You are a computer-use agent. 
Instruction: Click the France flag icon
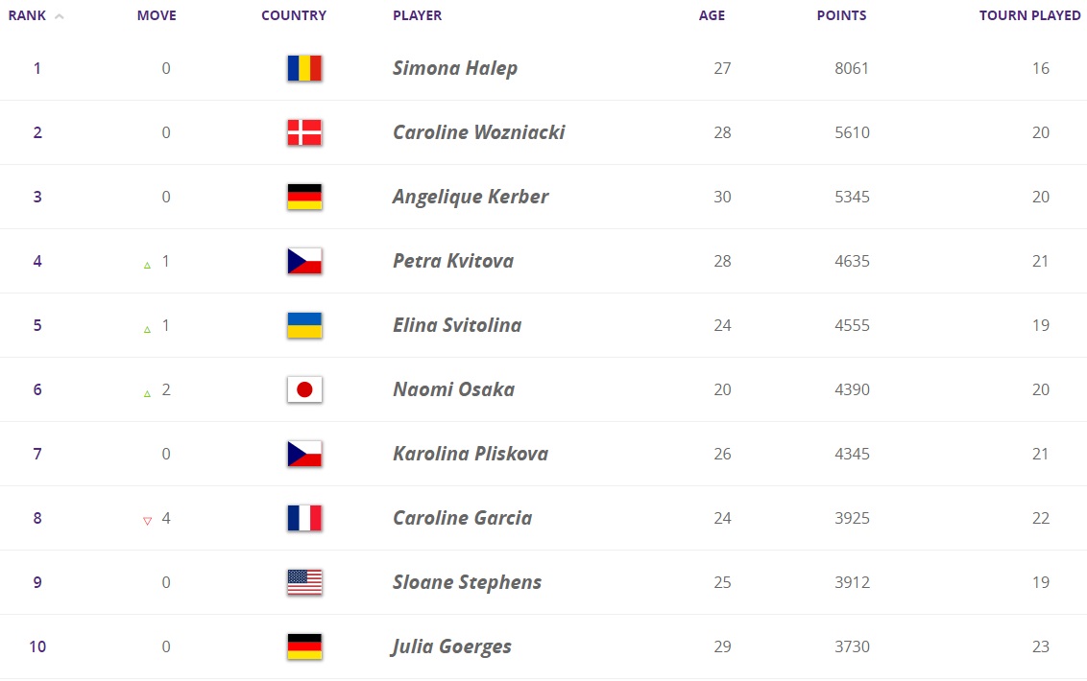[304, 518]
